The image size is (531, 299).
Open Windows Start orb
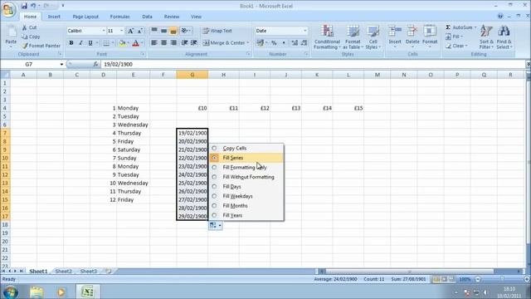tap(11, 292)
